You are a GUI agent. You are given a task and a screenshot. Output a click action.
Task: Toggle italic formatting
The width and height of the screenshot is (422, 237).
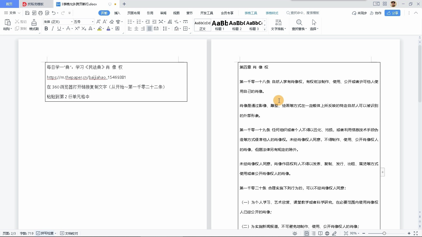coord(52,28)
